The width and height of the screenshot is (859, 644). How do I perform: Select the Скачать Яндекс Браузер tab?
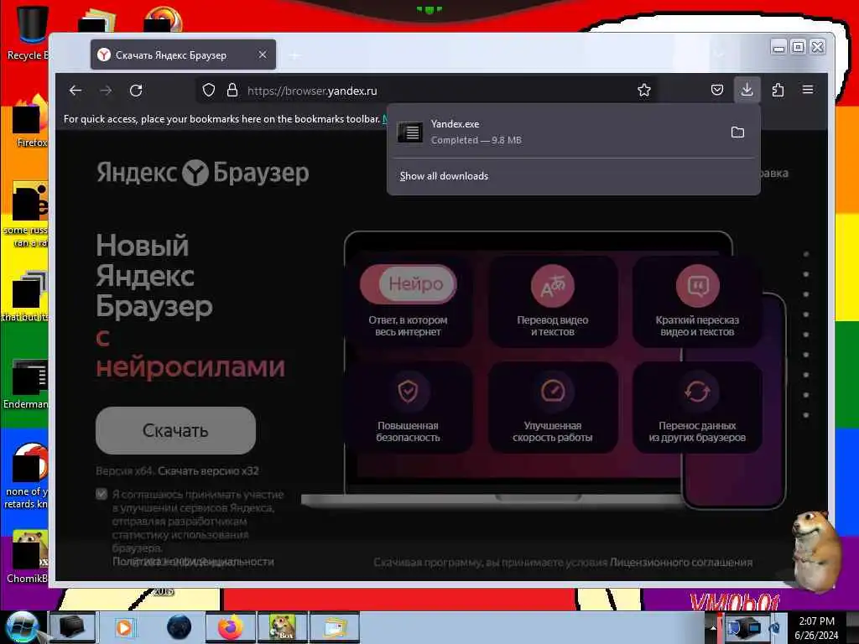tap(183, 55)
